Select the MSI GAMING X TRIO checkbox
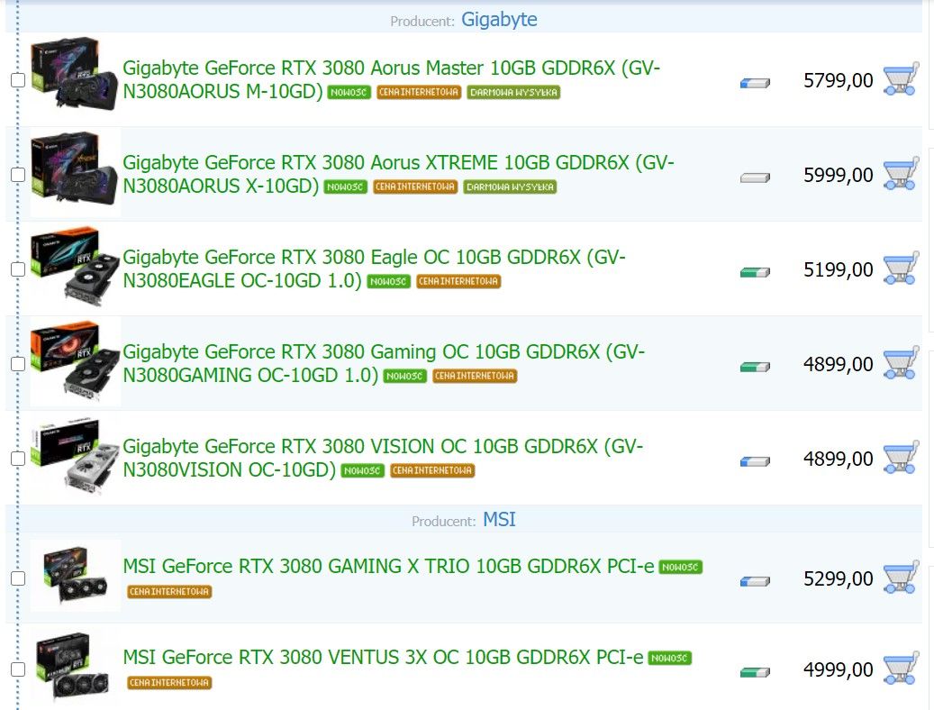Viewport: 934px width, 710px height. click(18, 578)
